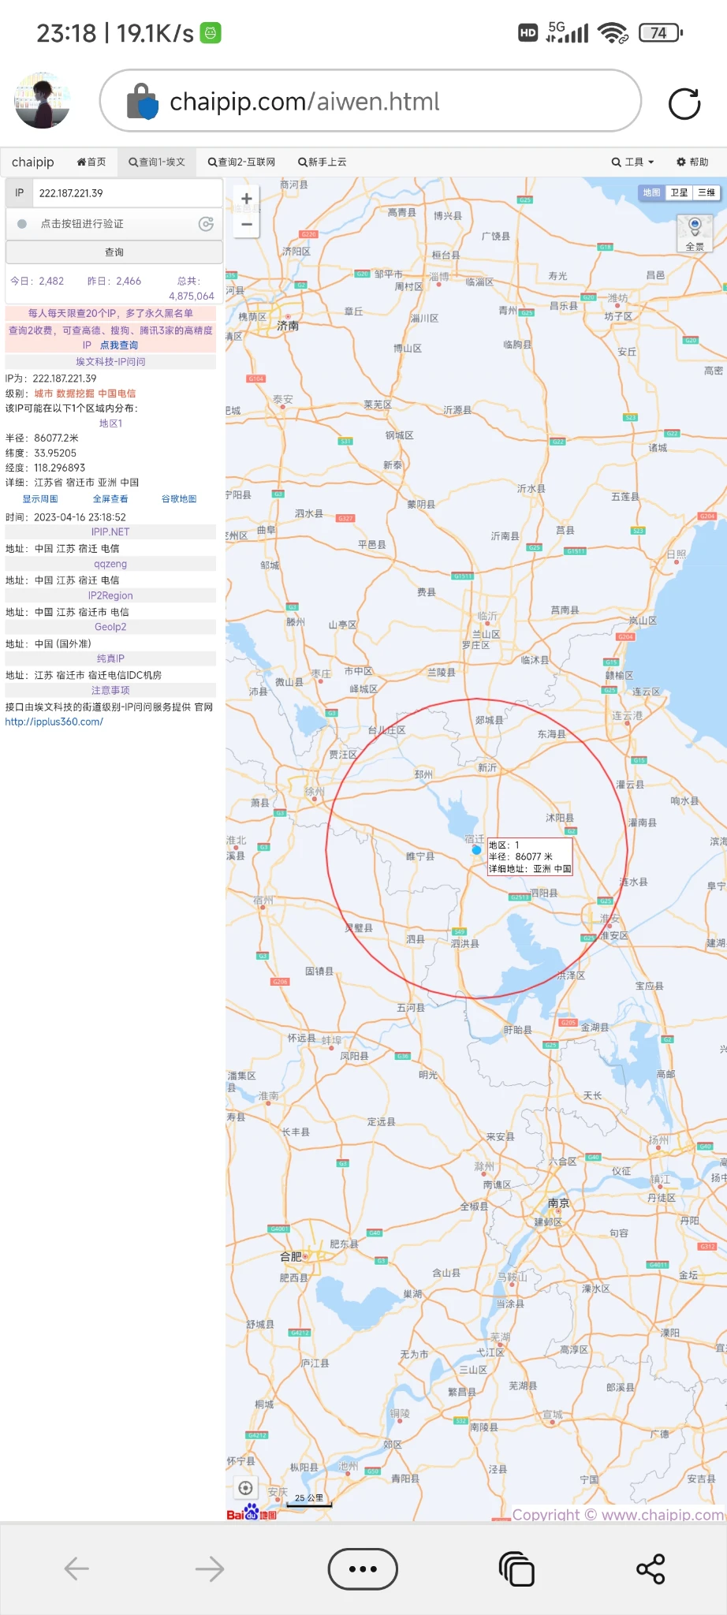Zoom out the map with minus button
727x1615 pixels.
[247, 225]
